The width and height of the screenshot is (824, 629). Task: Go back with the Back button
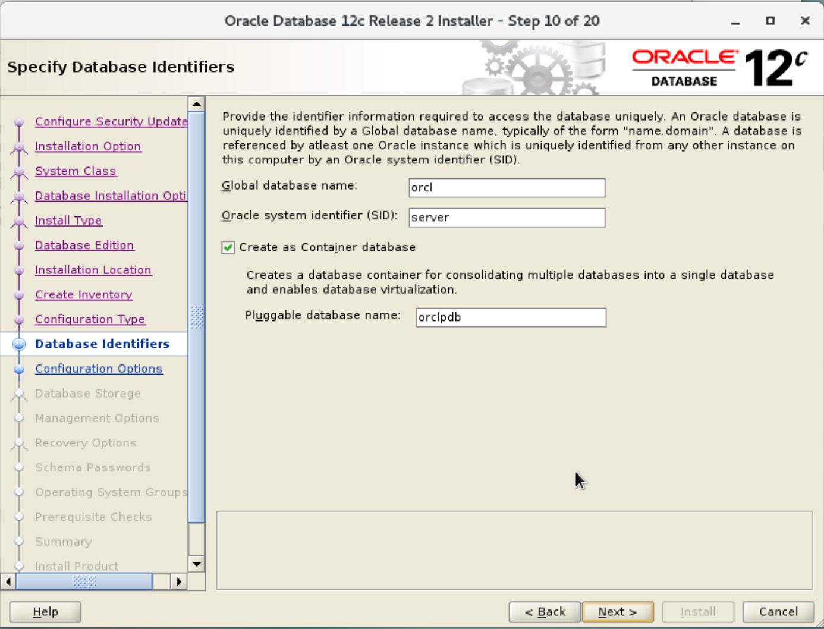point(545,612)
